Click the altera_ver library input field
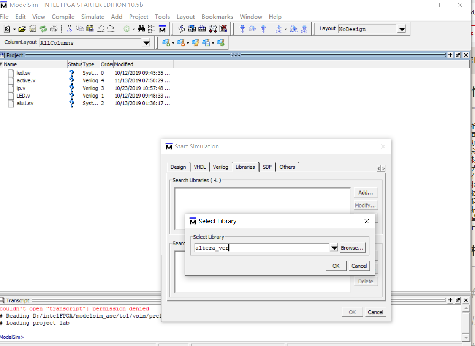Image resolution: width=475 pixels, height=346 pixels. [262, 248]
